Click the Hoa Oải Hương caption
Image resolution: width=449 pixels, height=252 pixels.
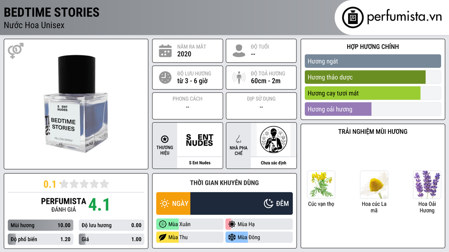click(427, 207)
